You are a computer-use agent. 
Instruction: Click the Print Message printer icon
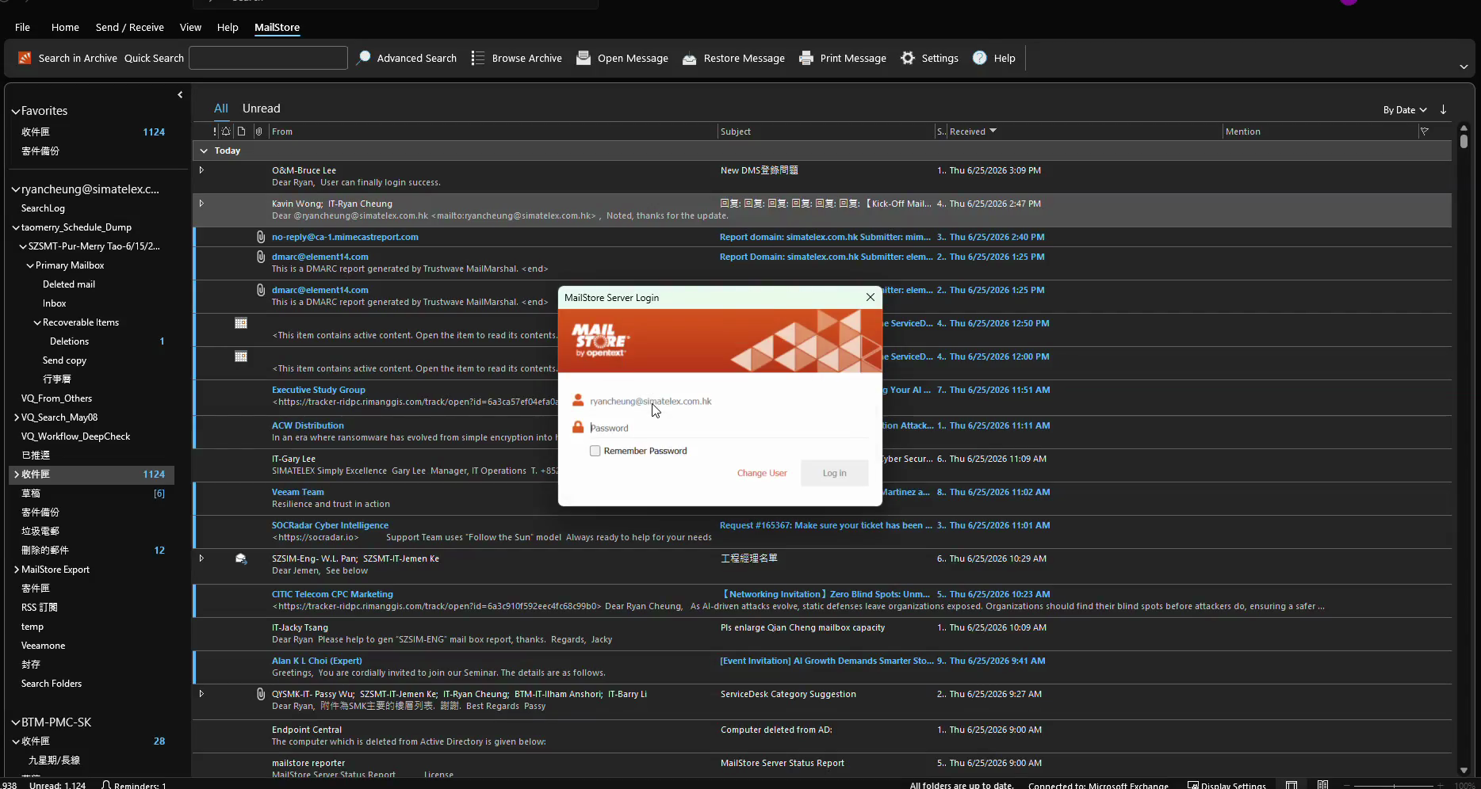coord(806,58)
